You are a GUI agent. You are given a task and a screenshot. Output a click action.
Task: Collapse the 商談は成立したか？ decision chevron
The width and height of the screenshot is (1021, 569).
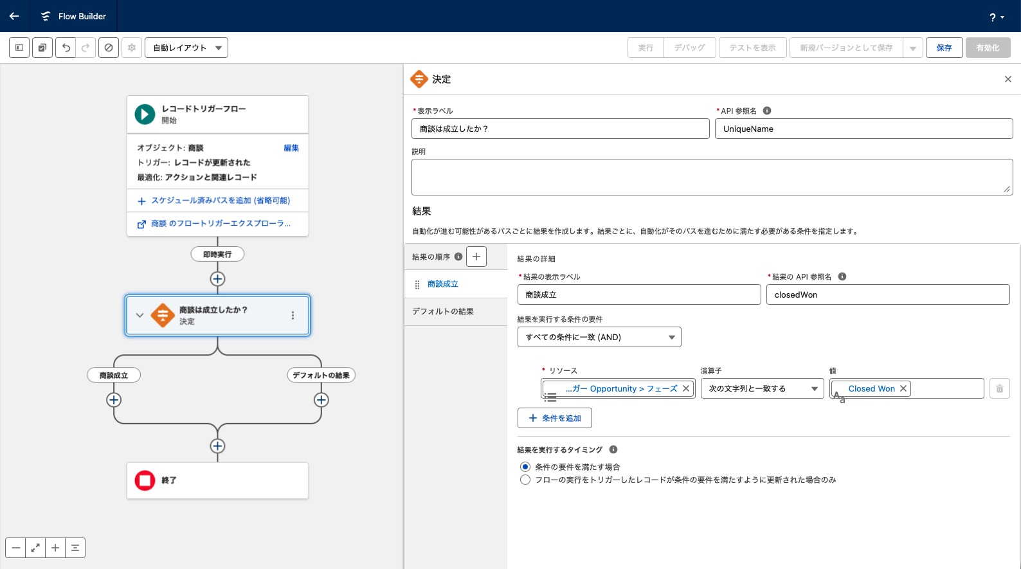(140, 315)
